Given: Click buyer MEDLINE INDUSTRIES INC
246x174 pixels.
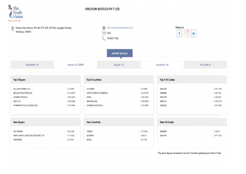Looking at the screenshot, I should (23, 93).
